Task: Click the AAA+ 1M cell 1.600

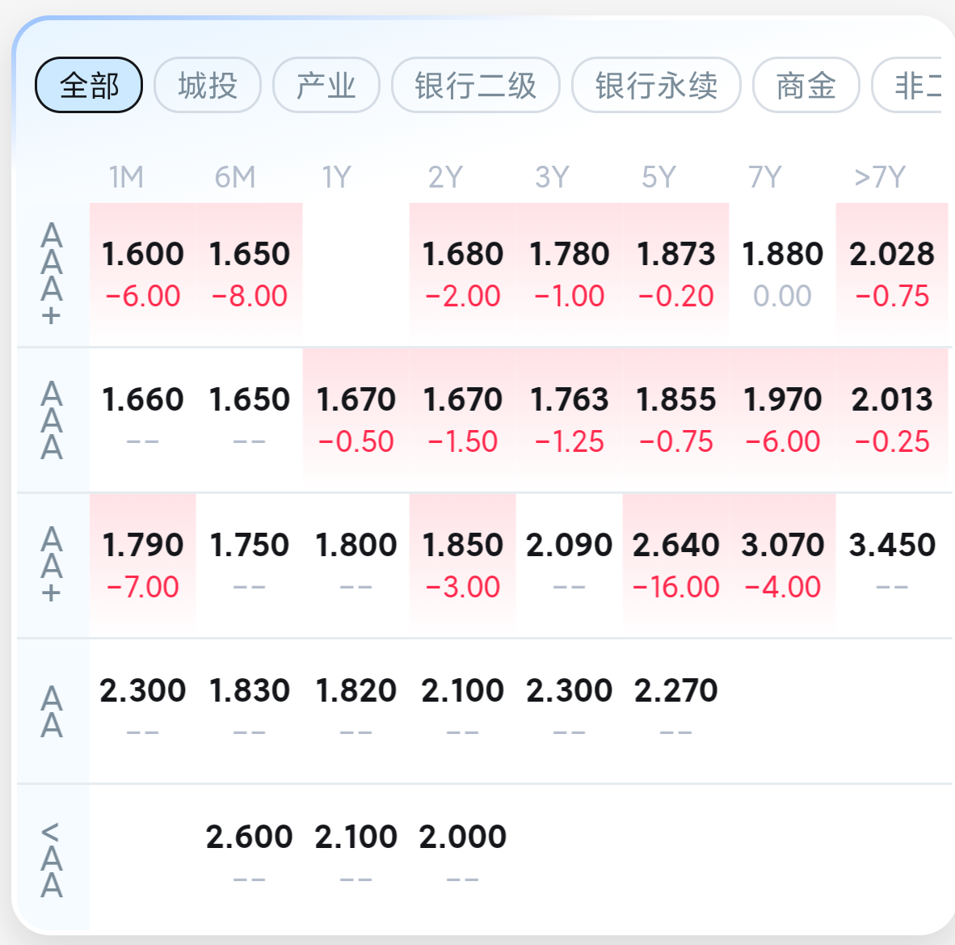Action: [x=143, y=274]
